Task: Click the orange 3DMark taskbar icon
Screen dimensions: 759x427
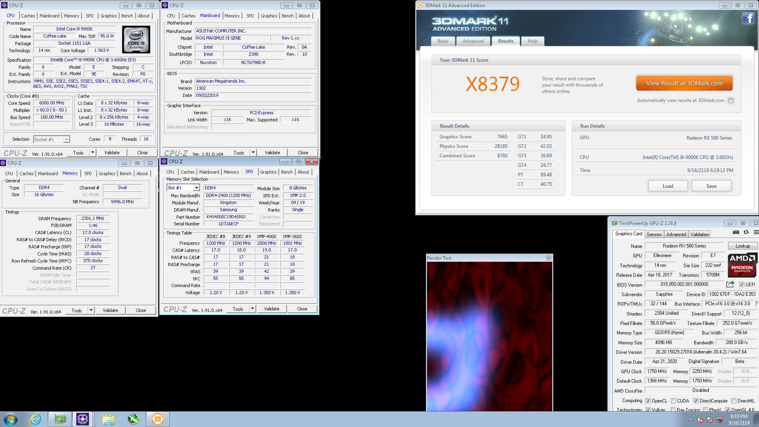Action: pos(157,419)
